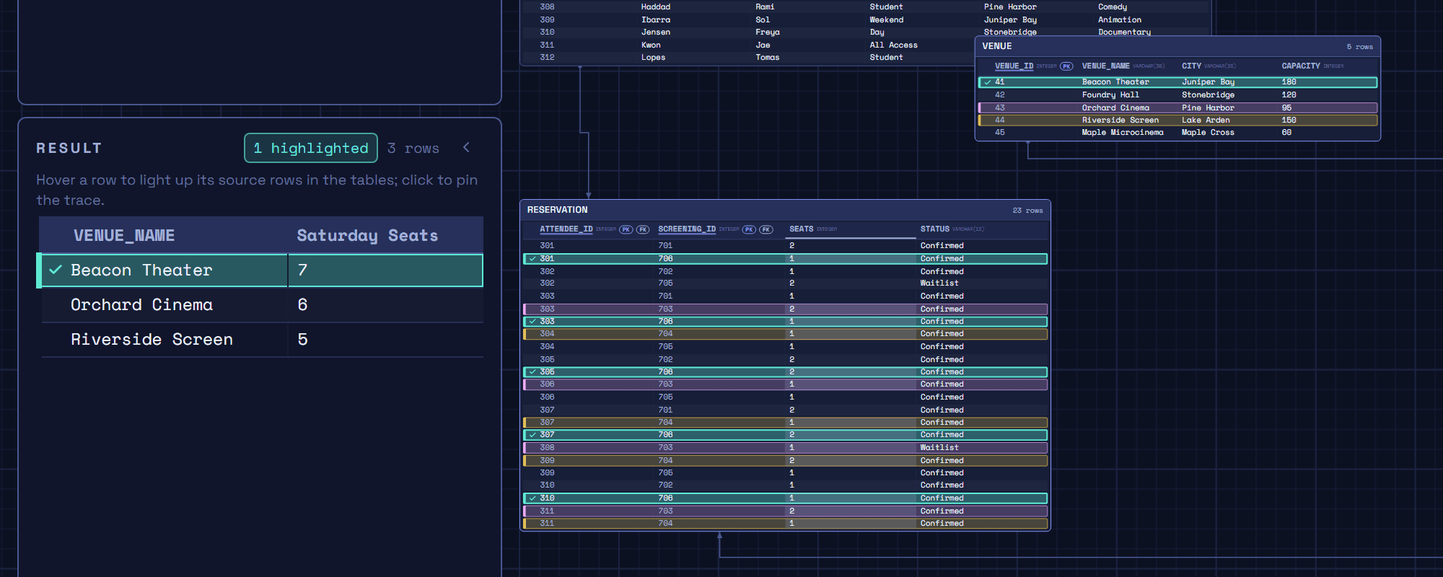Click checkmark on Venue row 41
The image size is (1443, 577).
coord(987,82)
